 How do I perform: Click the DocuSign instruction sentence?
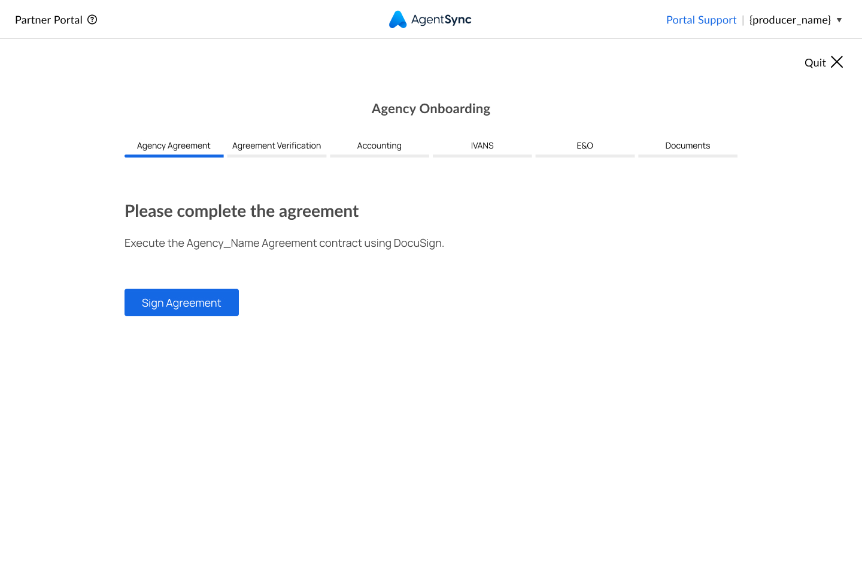[x=284, y=243]
